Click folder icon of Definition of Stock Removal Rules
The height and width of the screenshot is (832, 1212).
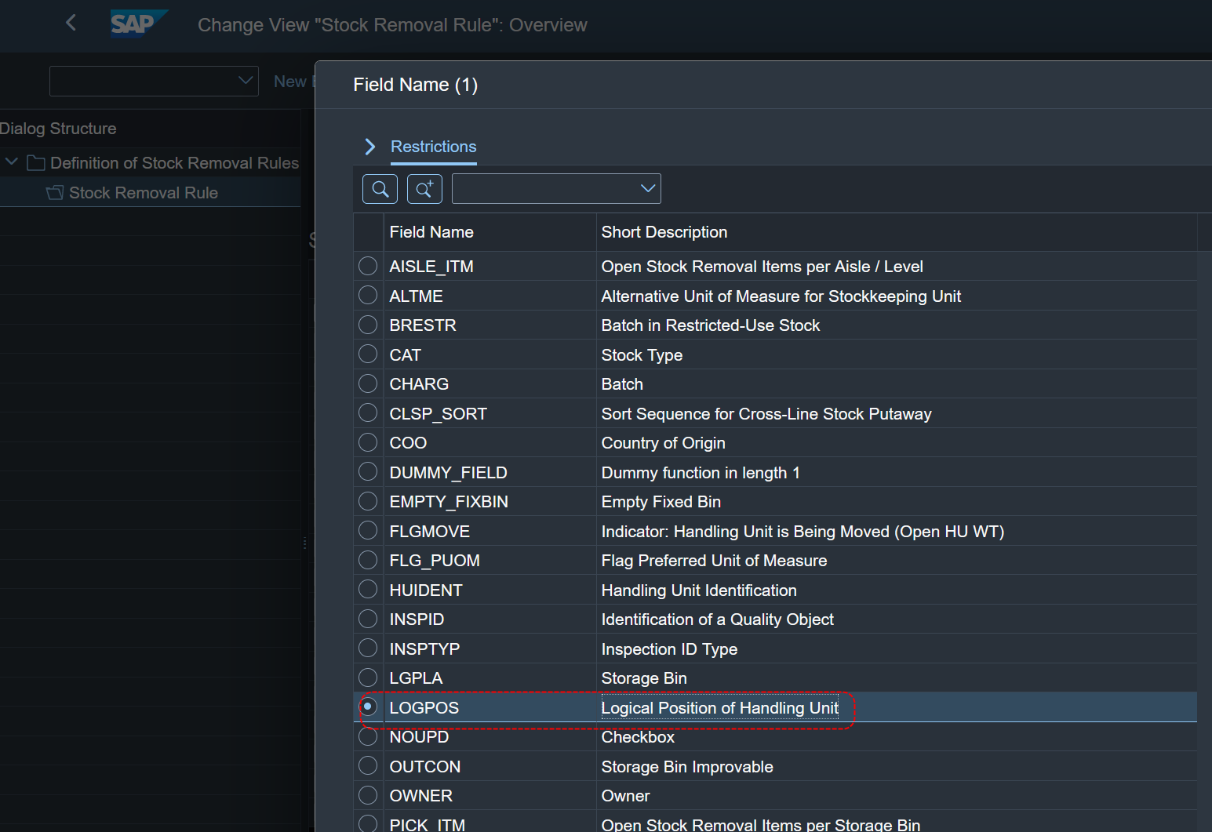click(x=35, y=163)
